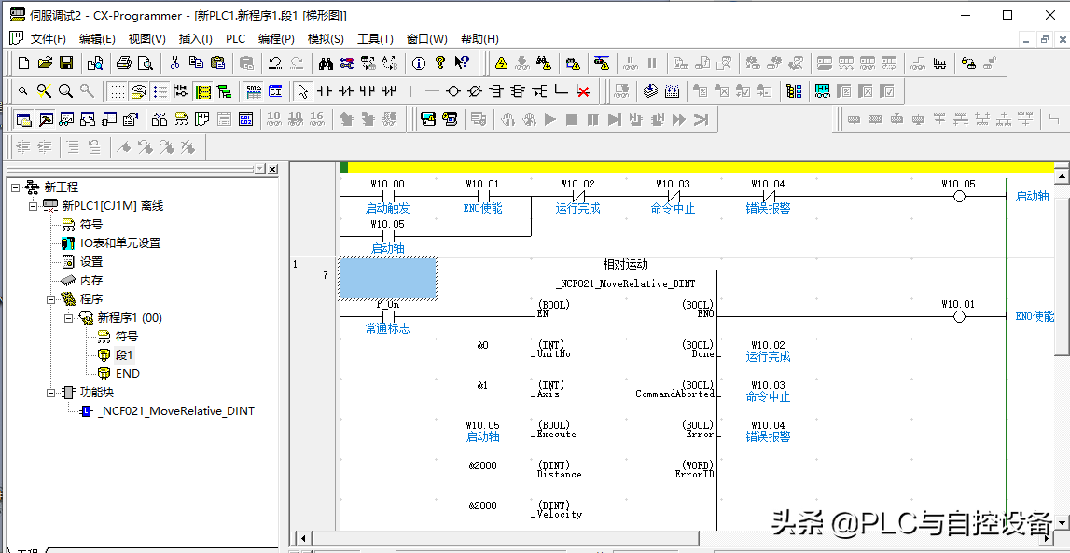Click the Undo arrow icon

click(275, 63)
